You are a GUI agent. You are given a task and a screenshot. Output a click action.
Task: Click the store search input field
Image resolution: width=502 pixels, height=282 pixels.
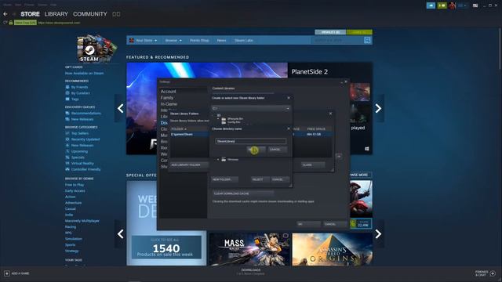[337, 40]
